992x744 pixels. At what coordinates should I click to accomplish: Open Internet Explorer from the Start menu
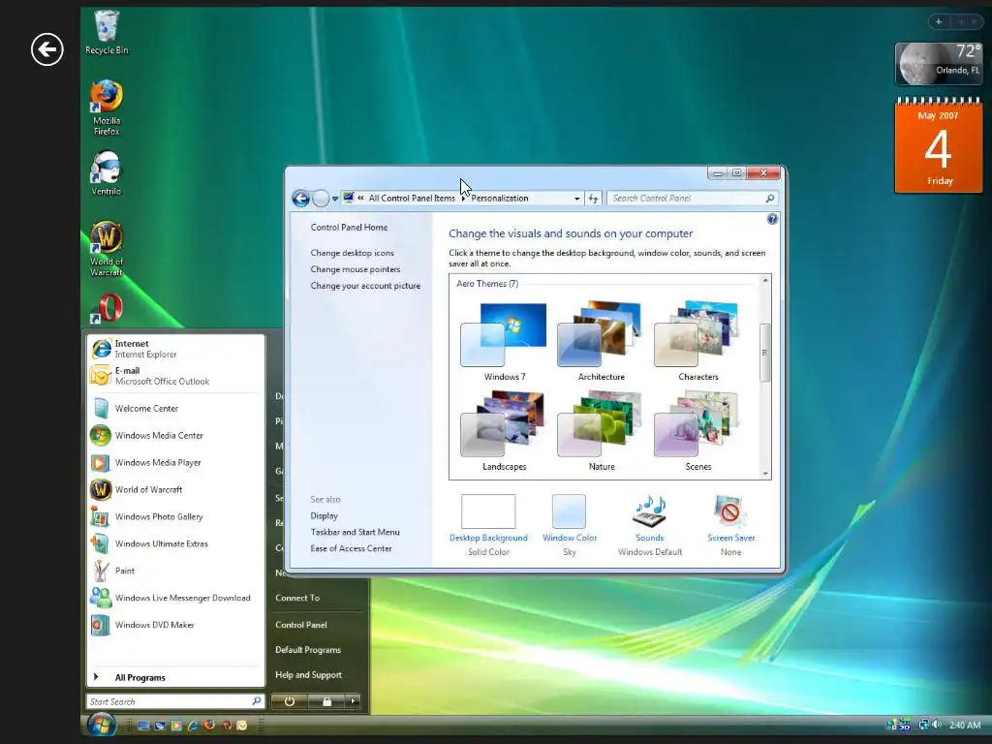click(x=176, y=349)
